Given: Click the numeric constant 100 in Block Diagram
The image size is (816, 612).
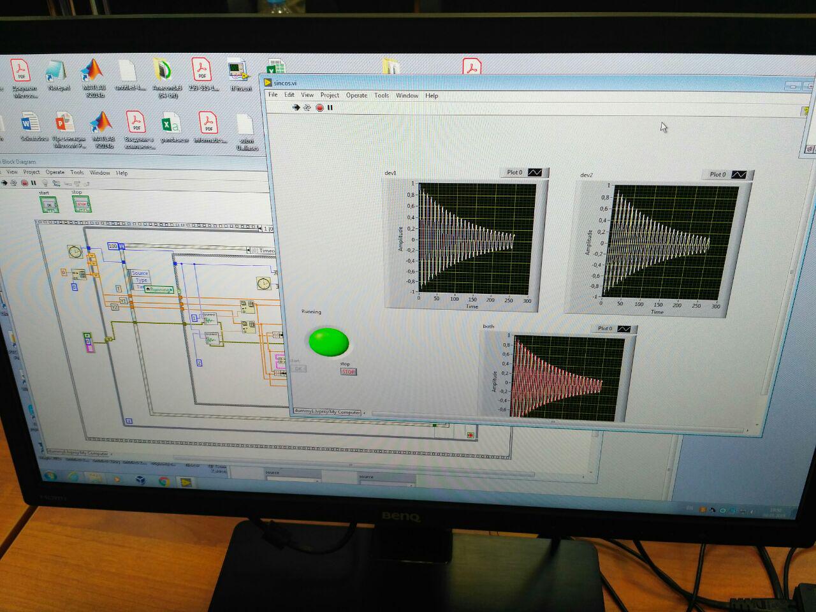Looking at the screenshot, I should click(113, 246).
